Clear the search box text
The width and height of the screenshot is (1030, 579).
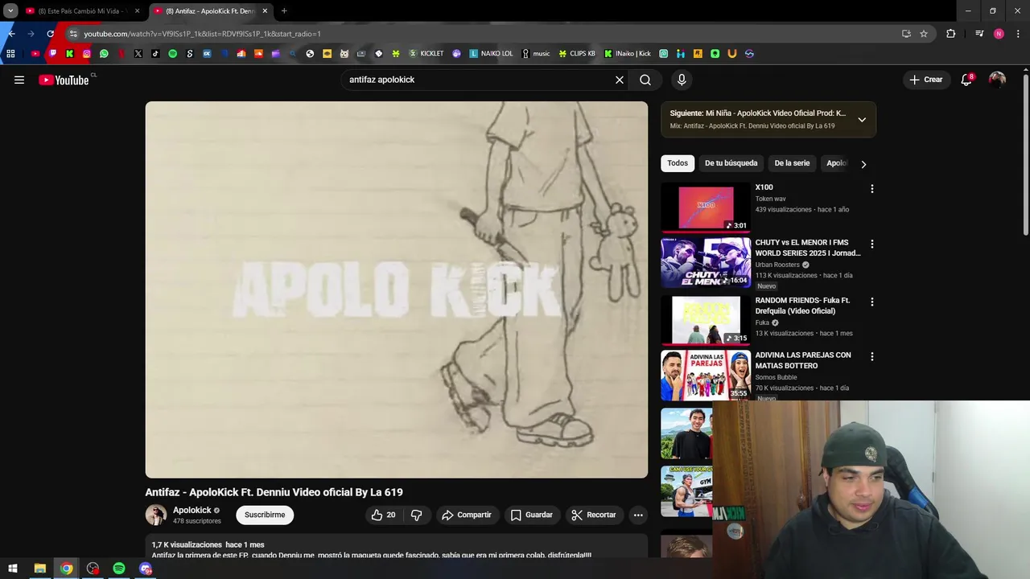[x=620, y=80]
